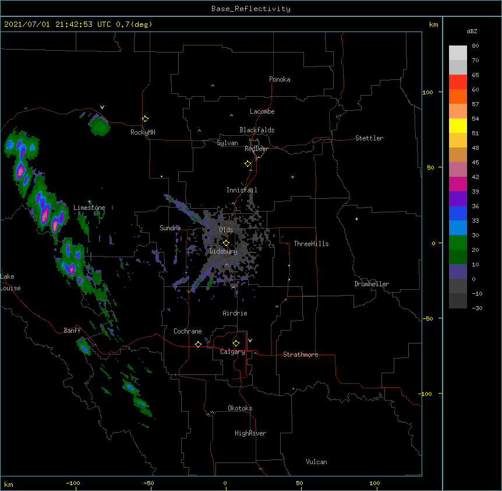Select the green 30-20 dBZ legend swatch

(x=458, y=243)
